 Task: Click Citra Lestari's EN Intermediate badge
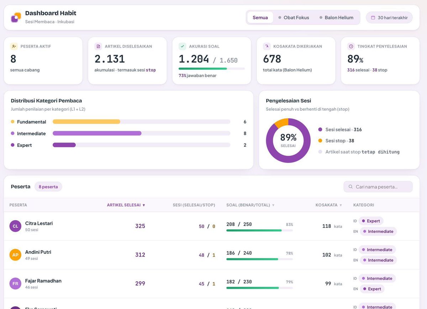point(378,231)
